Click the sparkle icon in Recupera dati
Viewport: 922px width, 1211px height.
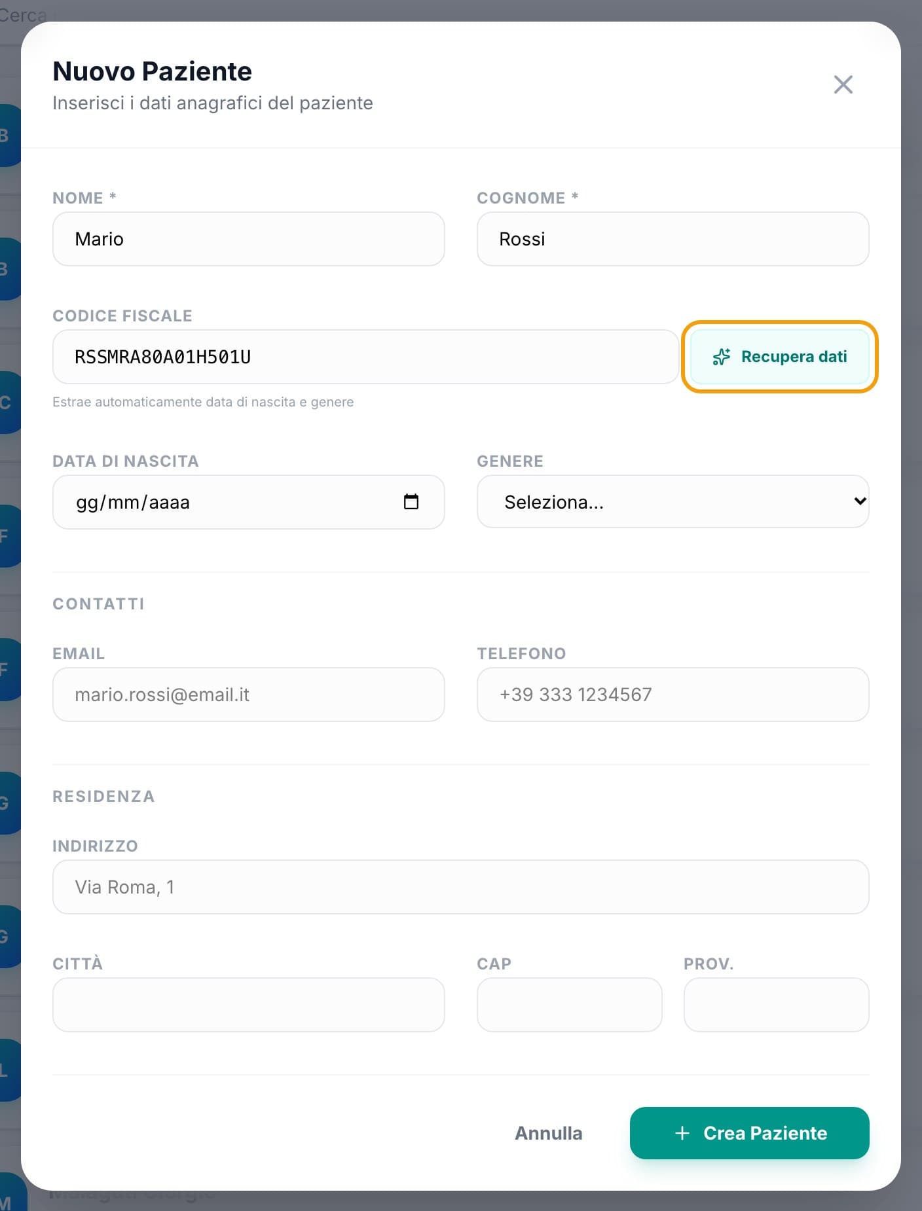point(722,357)
